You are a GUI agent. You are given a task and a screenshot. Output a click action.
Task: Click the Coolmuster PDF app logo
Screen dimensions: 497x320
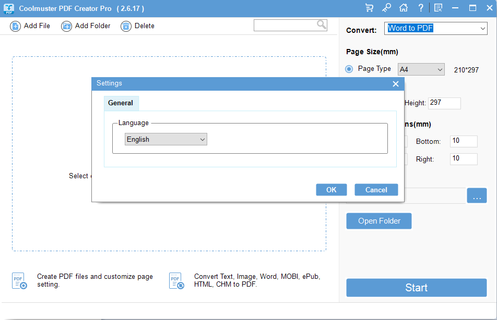click(x=9, y=8)
